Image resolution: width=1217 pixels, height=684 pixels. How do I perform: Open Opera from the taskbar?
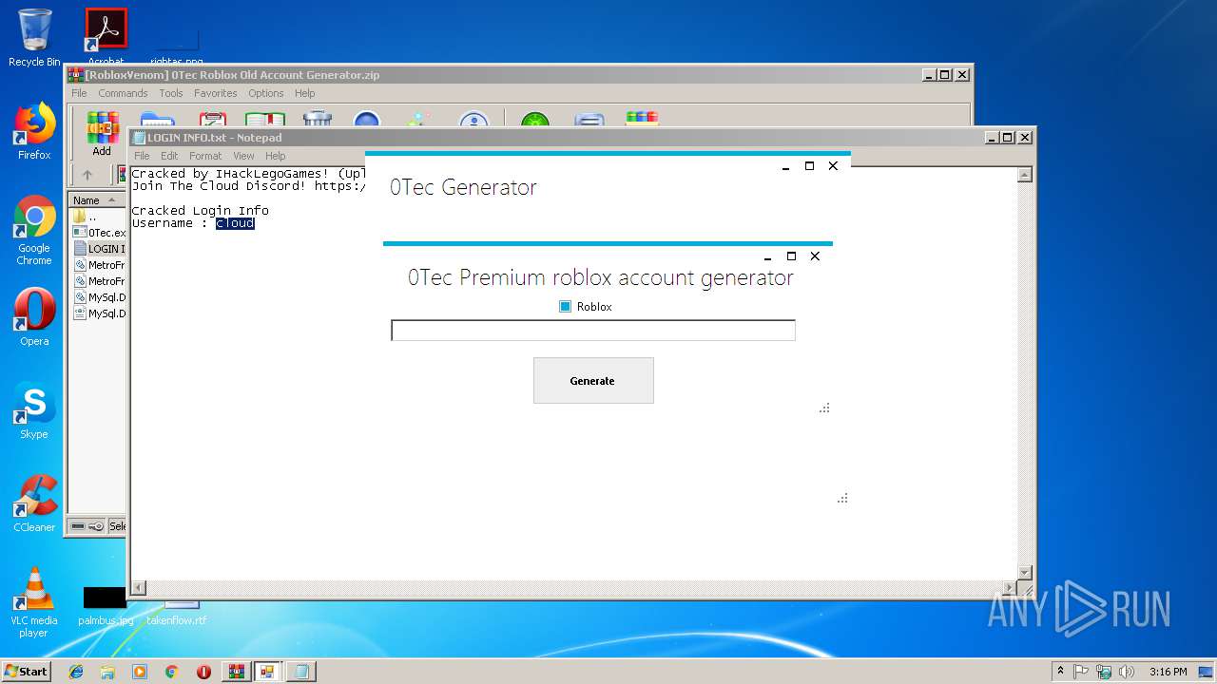203,672
